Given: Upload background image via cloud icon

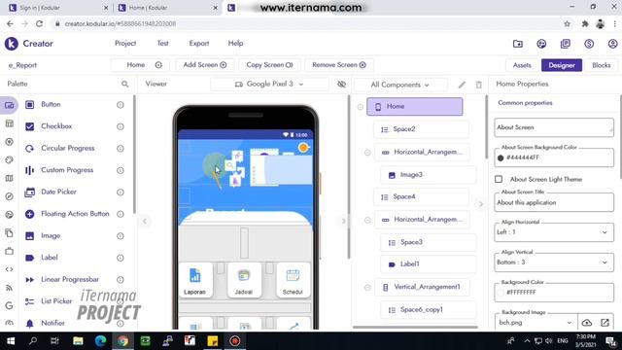Looking at the screenshot, I should click(587, 323).
